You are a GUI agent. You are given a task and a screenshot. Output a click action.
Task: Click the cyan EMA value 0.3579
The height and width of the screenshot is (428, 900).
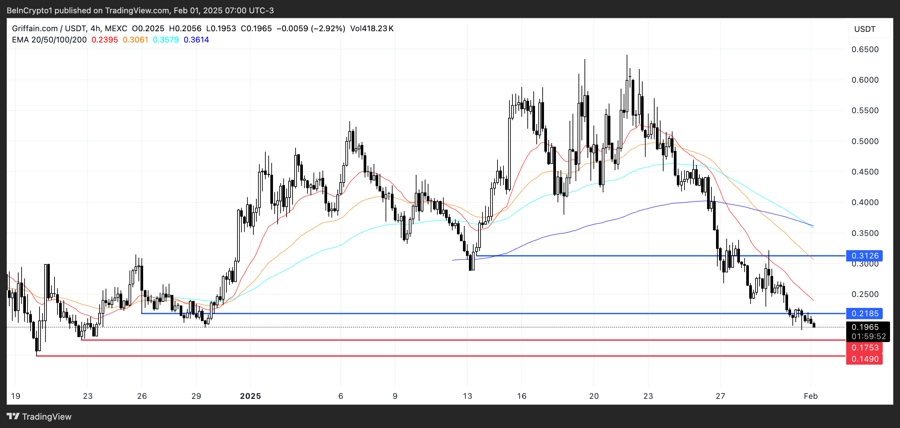(166, 40)
